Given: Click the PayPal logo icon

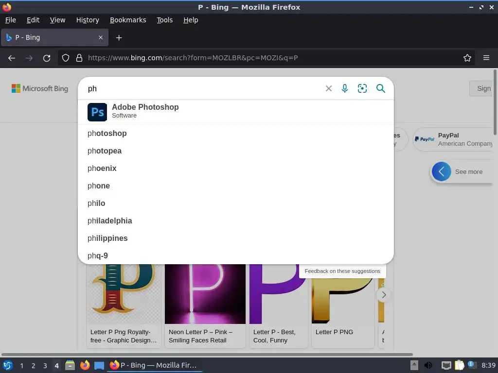Looking at the screenshot, I should [x=424, y=139].
